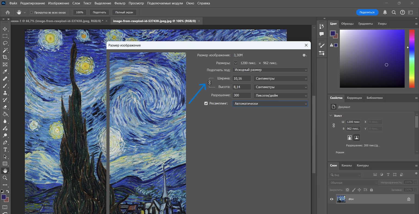Toggle the lock all layer button
Screen dimensions: 419x214
(371, 190)
